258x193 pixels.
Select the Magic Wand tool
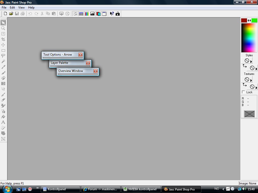(x=3, y=61)
